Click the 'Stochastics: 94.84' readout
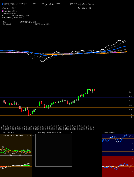This screenshot has width=134, height=177. pyautogui.click(x=9, y=13)
